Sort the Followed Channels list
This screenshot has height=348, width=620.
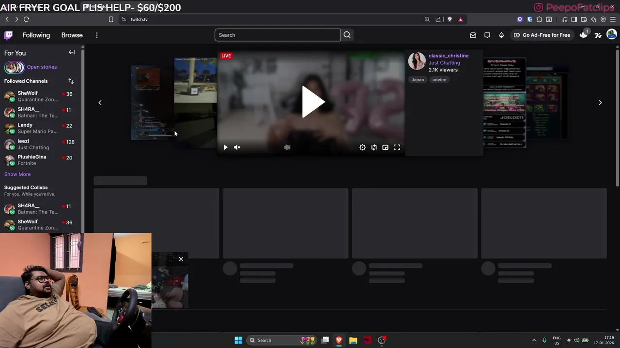point(71,81)
